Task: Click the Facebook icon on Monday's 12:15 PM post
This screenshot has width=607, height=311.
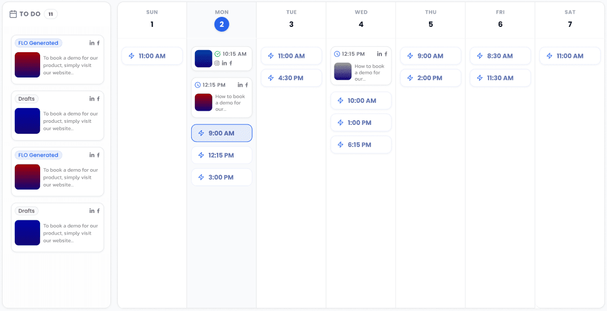Action: (247, 85)
